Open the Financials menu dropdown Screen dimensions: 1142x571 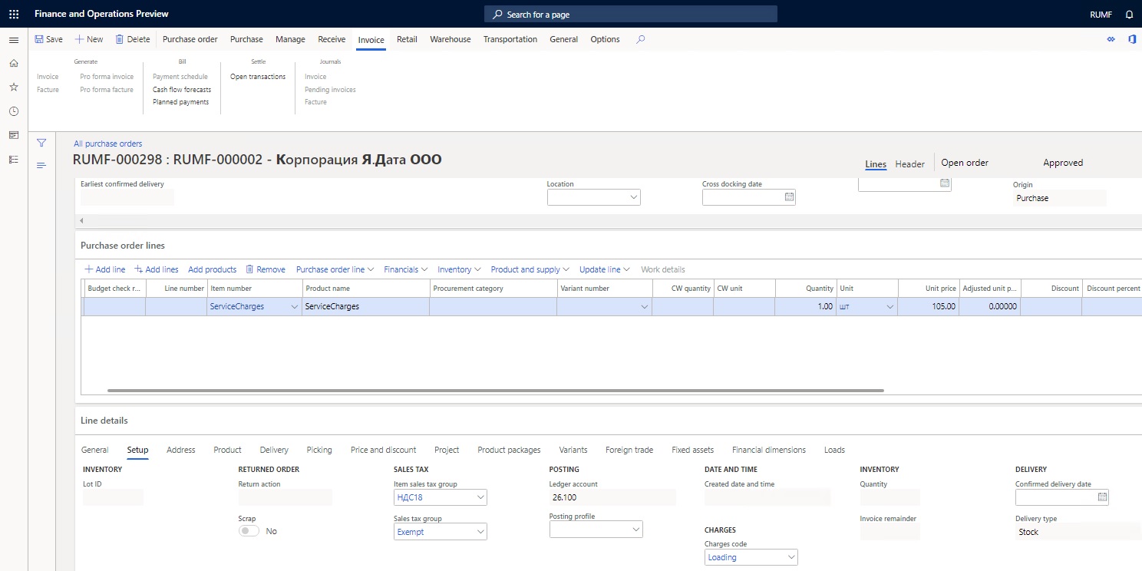tap(405, 269)
